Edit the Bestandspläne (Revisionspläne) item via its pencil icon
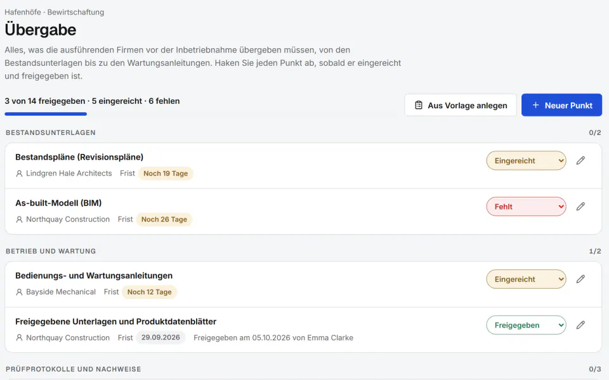609x380 pixels. (x=580, y=160)
